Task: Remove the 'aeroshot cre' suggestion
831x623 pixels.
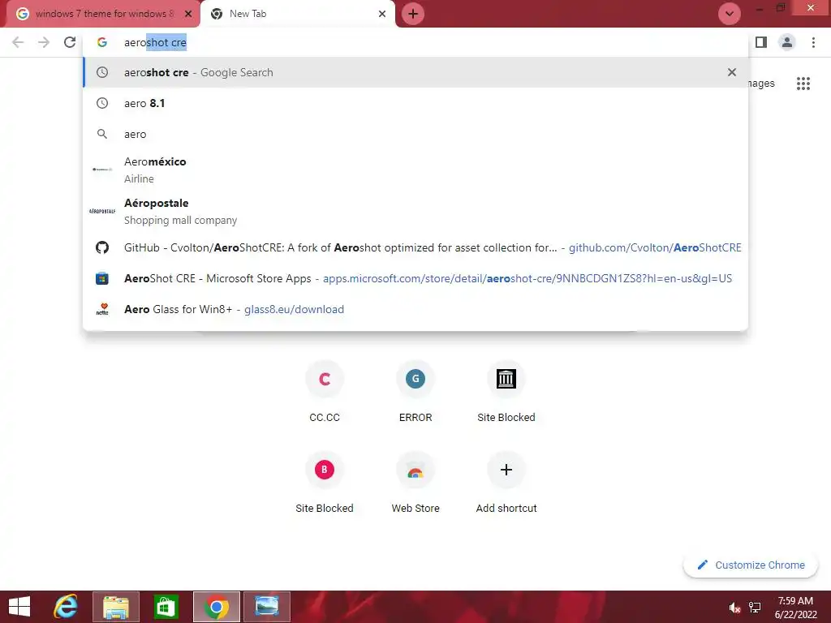Action: 732,72
